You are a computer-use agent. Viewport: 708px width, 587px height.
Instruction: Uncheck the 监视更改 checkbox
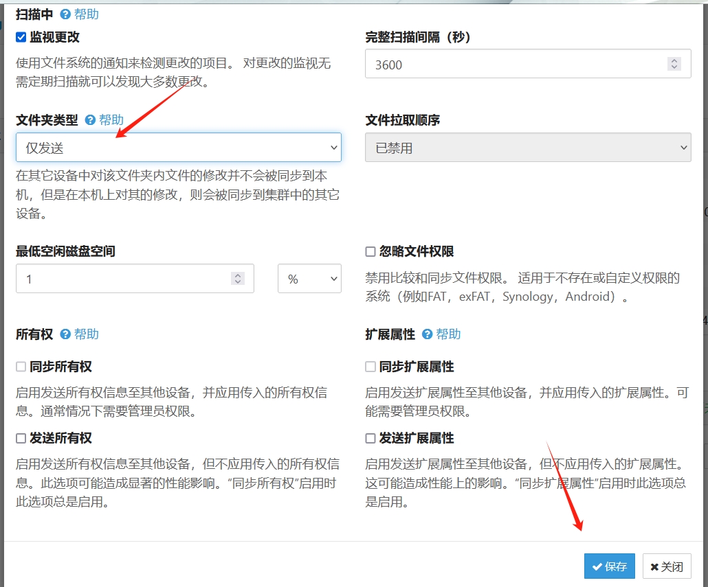tap(21, 37)
